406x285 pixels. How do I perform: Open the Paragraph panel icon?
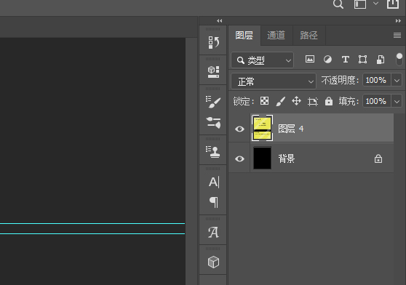(214, 202)
